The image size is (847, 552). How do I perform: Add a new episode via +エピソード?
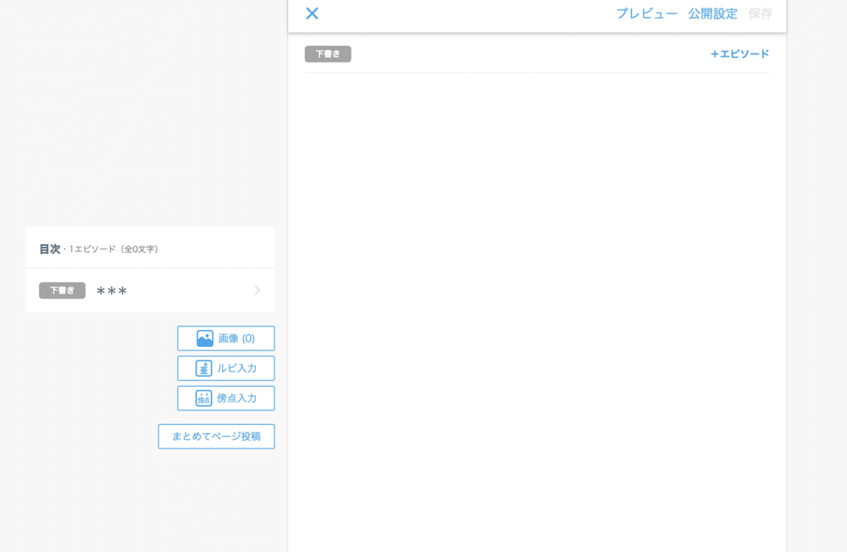coord(739,53)
